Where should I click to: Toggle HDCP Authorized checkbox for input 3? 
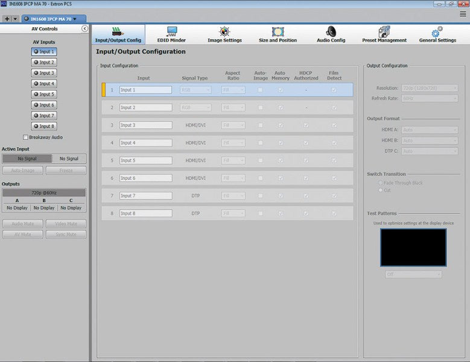pos(306,125)
